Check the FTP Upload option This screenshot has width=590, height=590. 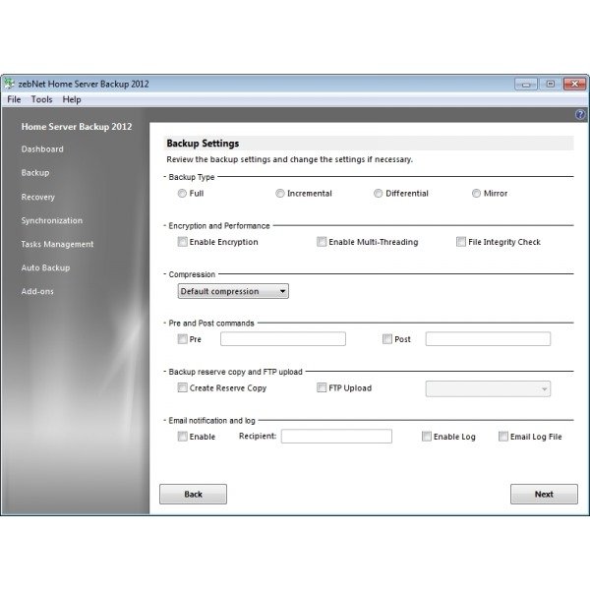322,387
